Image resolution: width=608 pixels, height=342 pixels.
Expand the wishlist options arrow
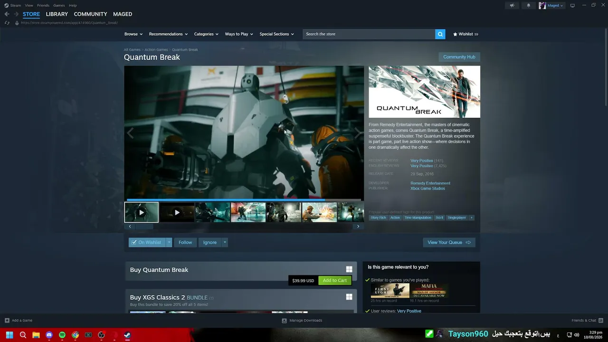pyautogui.click(x=169, y=242)
